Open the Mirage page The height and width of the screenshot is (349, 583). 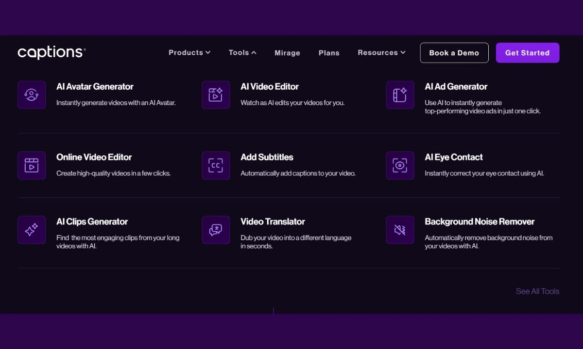point(287,53)
